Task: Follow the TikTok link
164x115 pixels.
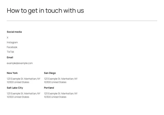Action: (x=10, y=52)
